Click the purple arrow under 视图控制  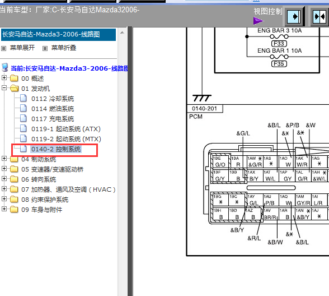point(258,21)
